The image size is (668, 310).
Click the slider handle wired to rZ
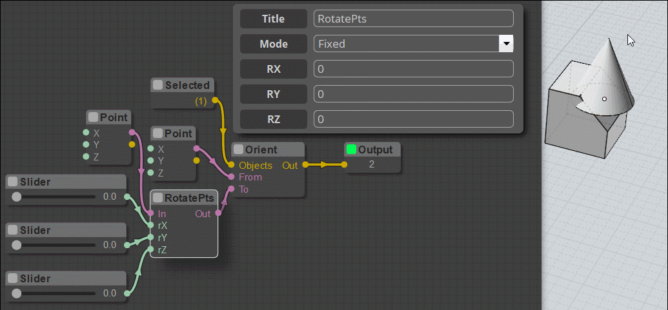(x=16, y=293)
